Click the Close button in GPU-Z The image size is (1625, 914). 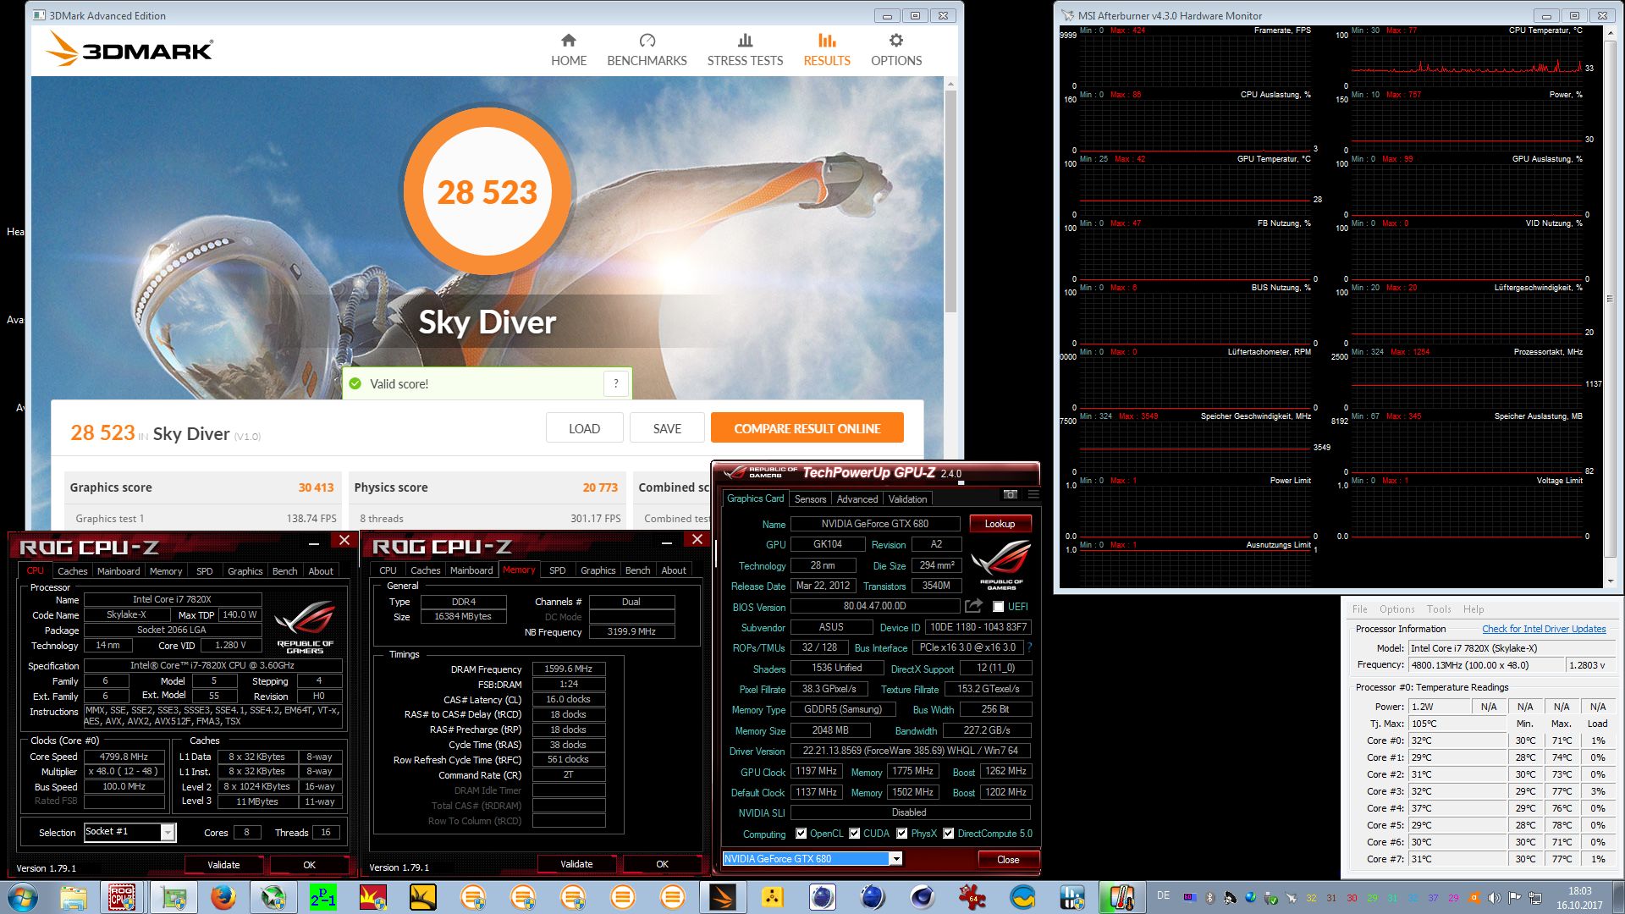(1008, 860)
